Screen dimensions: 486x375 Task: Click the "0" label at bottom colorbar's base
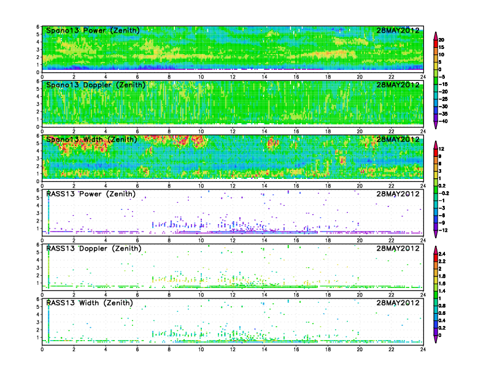click(440, 335)
